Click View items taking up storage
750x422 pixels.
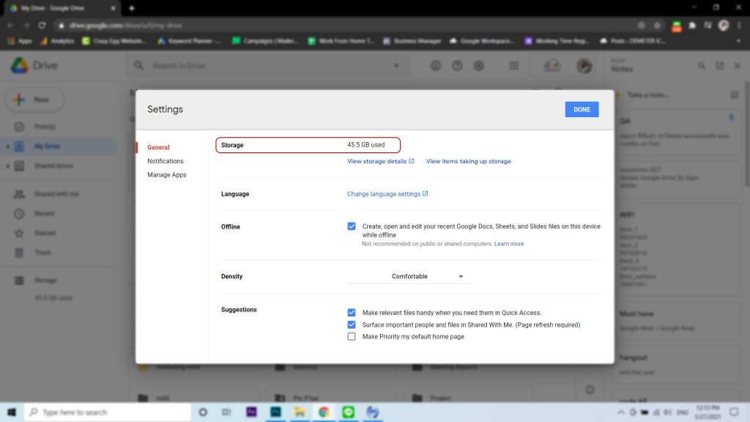coord(468,161)
